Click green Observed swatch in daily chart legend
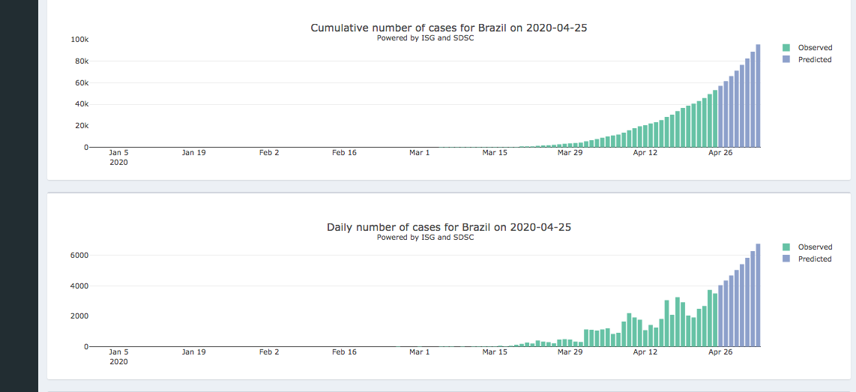 [x=786, y=247]
